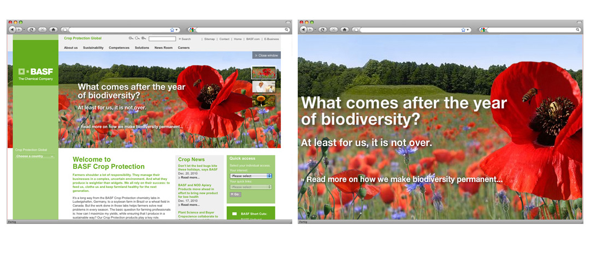Open the Your quick links dropdown

pos(251,187)
